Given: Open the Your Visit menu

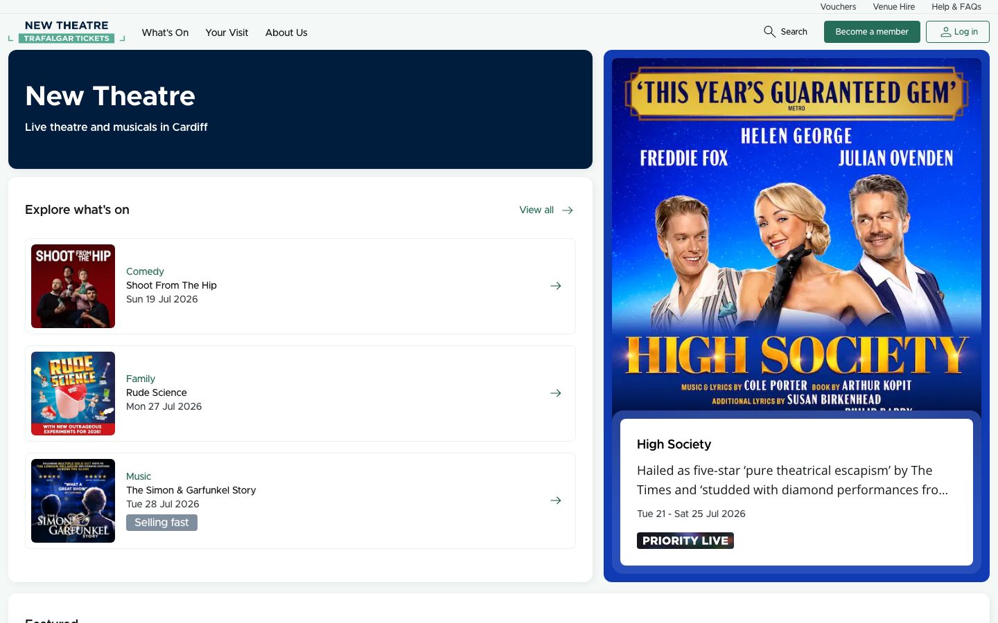Looking at the screenshot, I should (227, 33).
